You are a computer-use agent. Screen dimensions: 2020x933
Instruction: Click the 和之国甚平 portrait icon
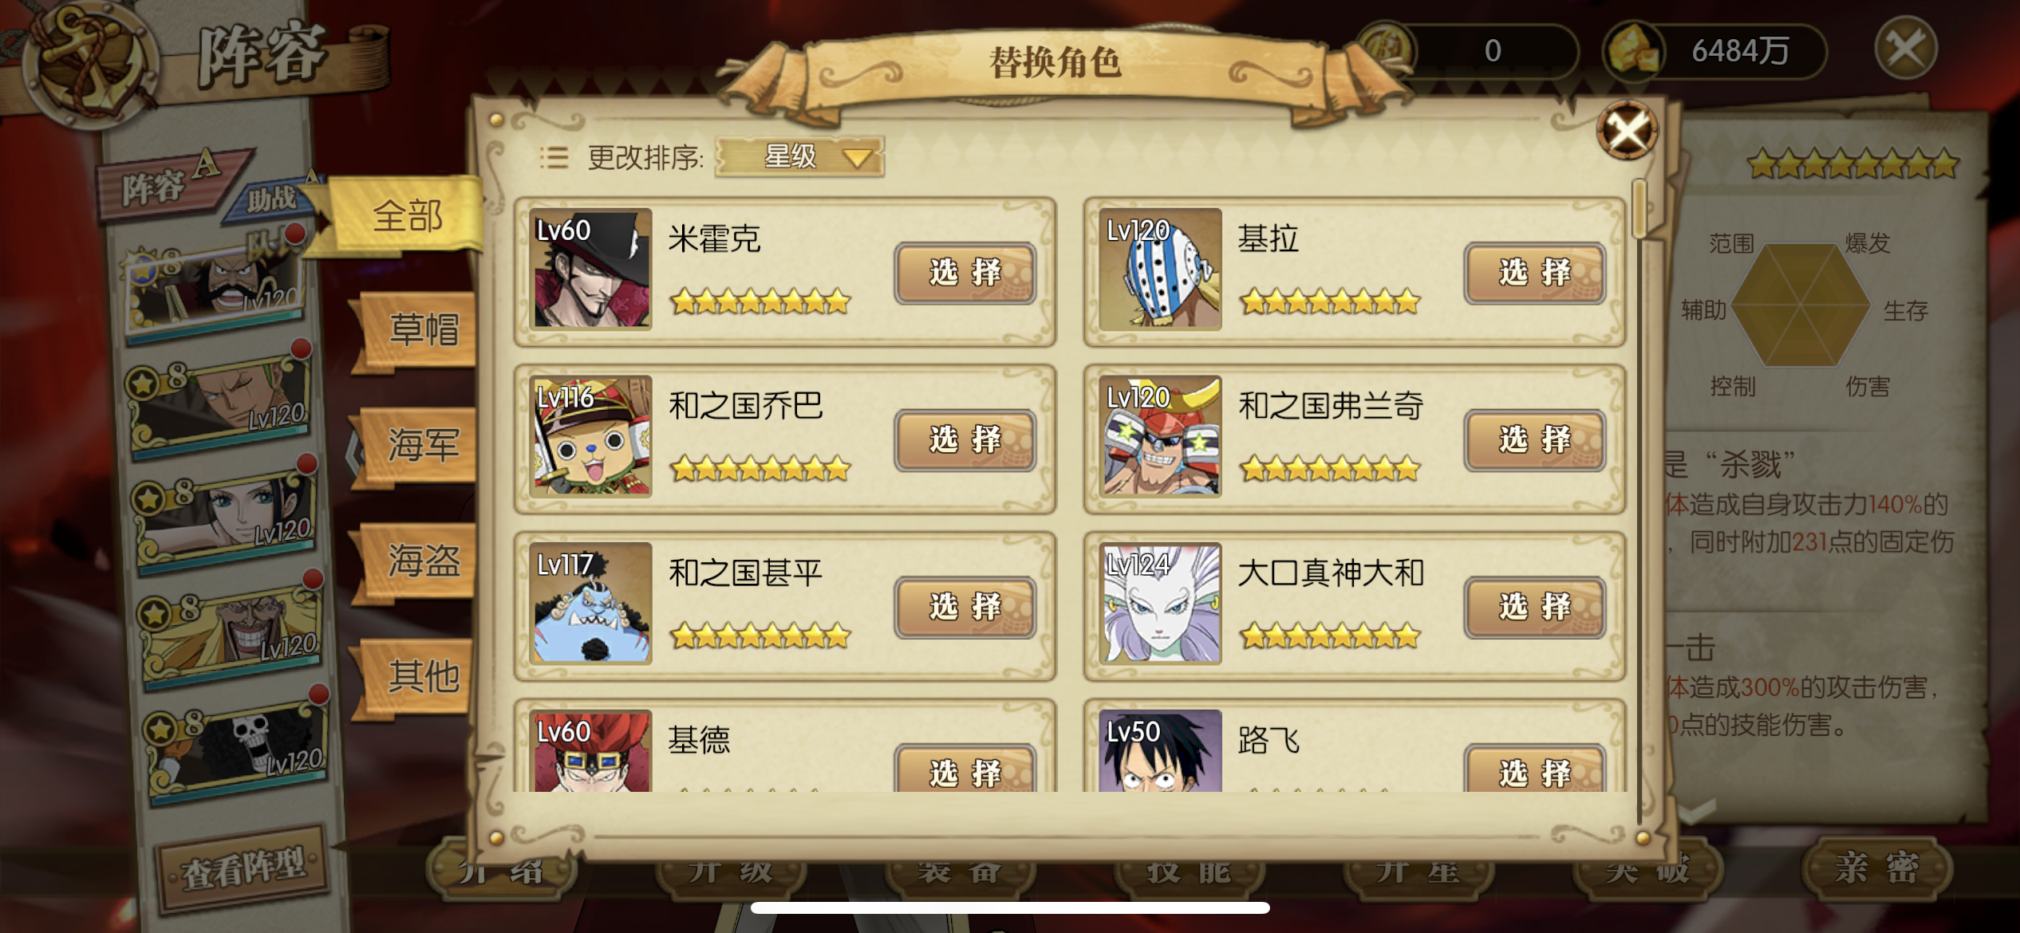(x=592, y=604)
